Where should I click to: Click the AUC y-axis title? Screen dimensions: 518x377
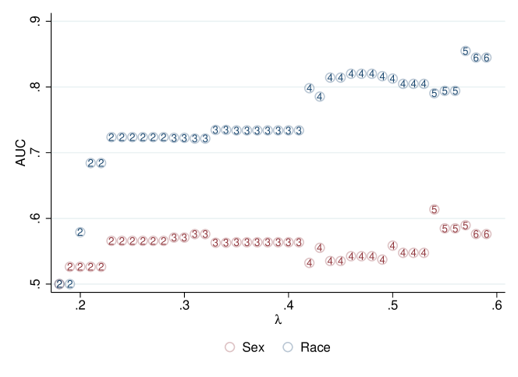pos(21,153)
